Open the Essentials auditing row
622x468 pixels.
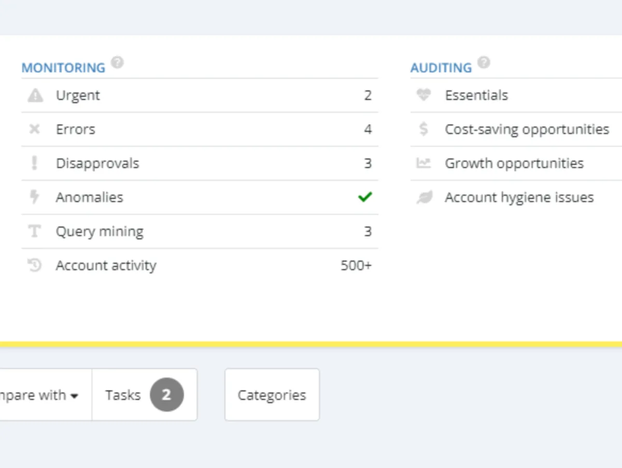[x=516, y=95]
